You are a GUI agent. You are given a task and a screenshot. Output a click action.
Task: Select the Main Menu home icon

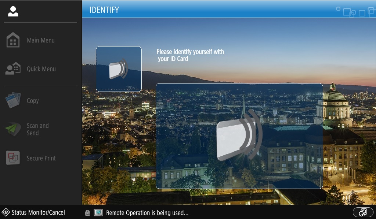13,40
